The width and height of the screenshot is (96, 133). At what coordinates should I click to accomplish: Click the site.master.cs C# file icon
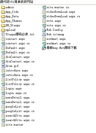[44, 7]
